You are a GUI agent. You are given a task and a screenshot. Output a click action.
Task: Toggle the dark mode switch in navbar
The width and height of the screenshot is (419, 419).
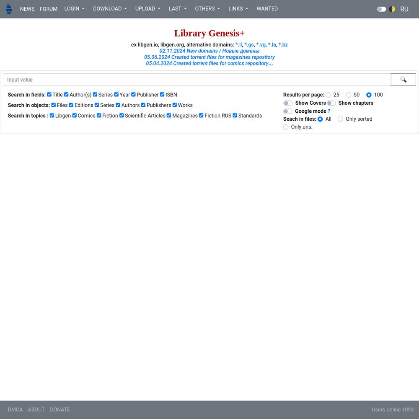[382, 9]
